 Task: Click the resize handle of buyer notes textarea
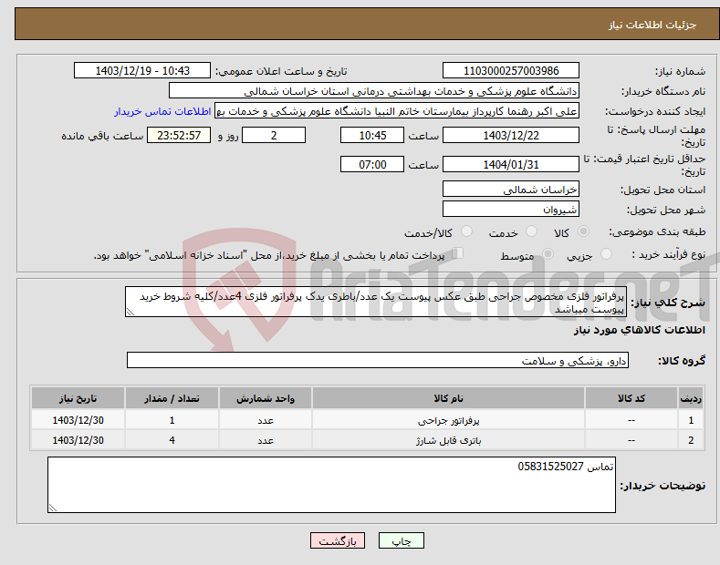[53, 508]
